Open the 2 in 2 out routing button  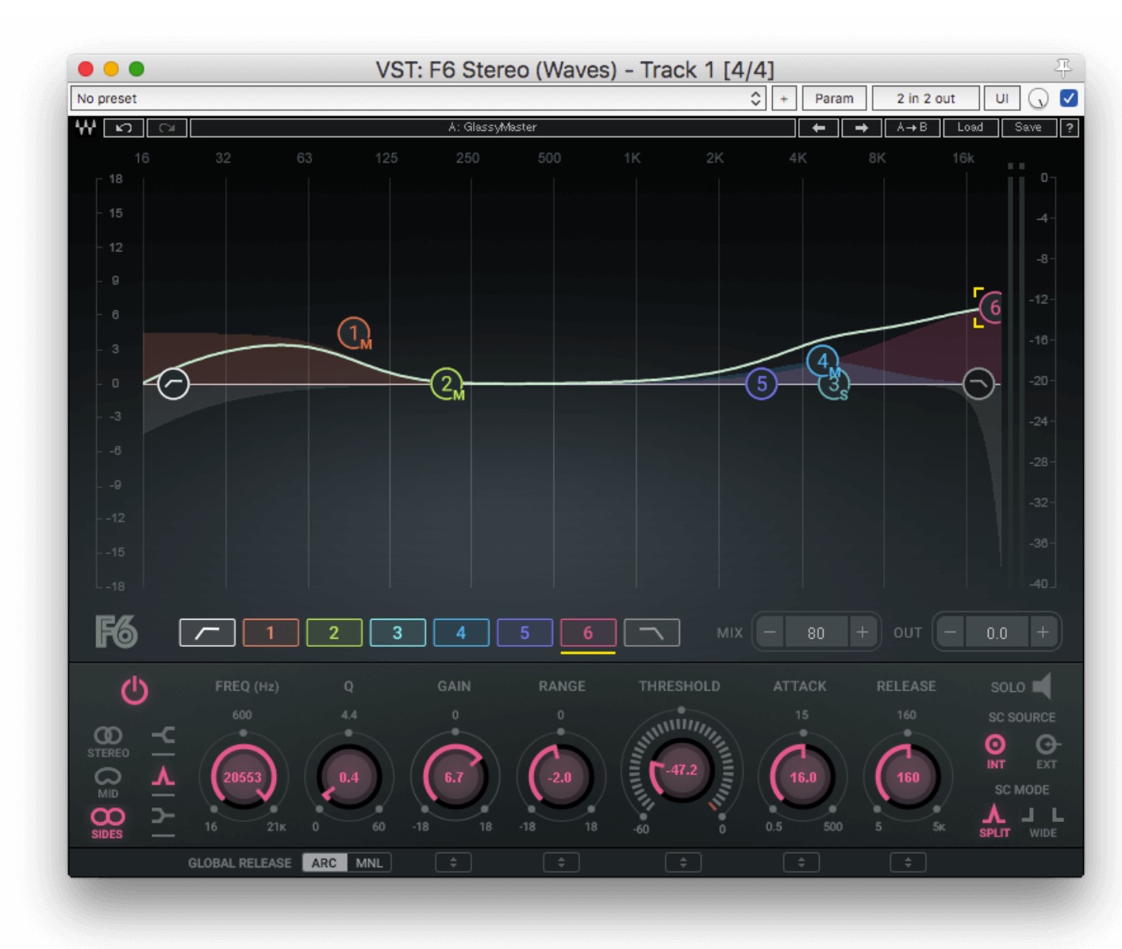tap(925, 98)
